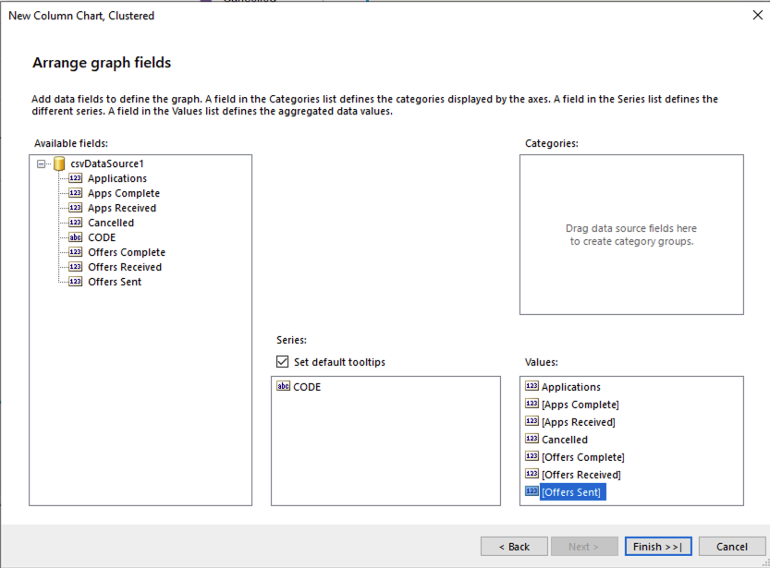Select CODE entry in Series list

[307, 387]
